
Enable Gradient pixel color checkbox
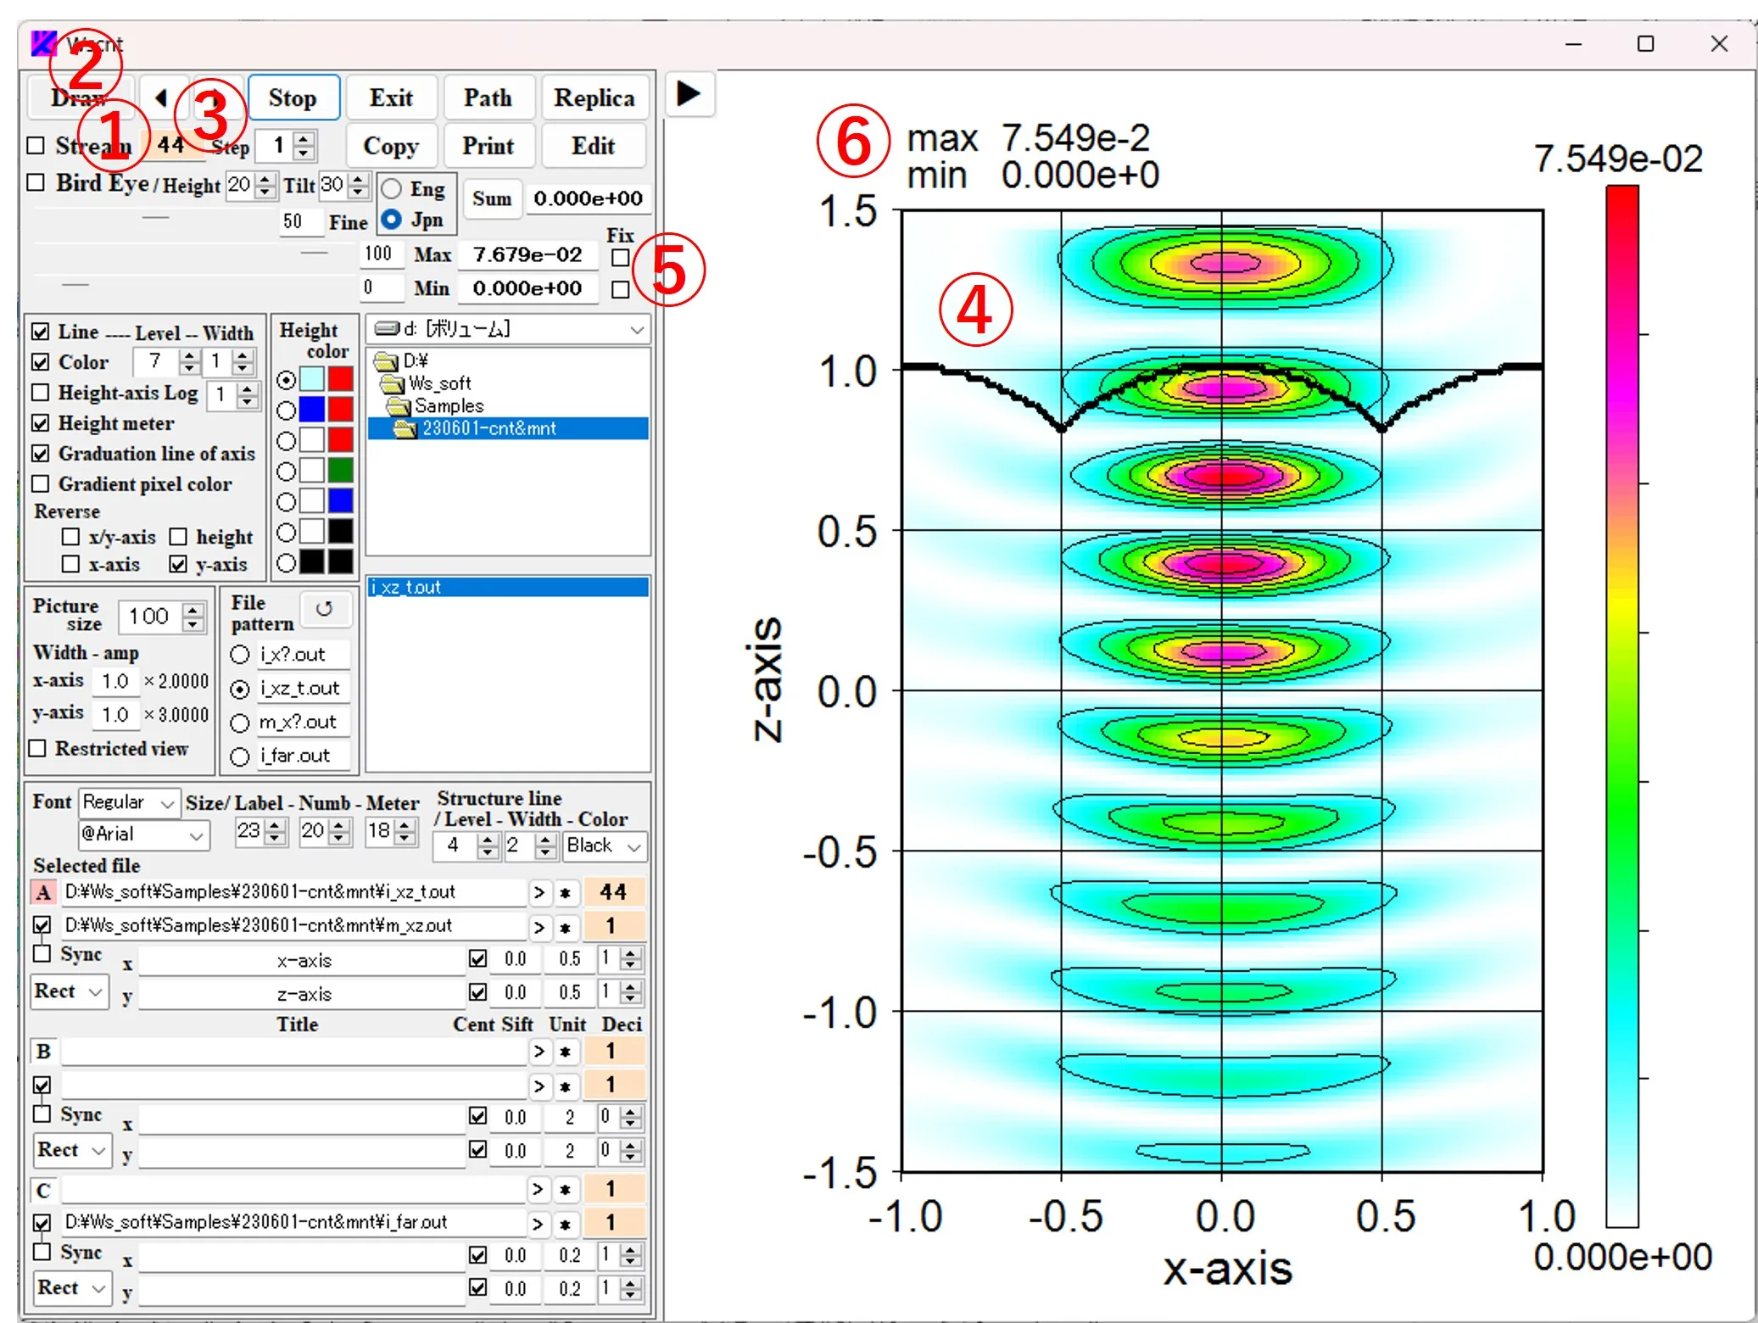40,483
